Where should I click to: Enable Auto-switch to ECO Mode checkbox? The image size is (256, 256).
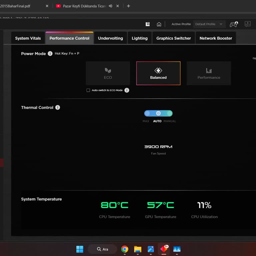tap(88, 90)
